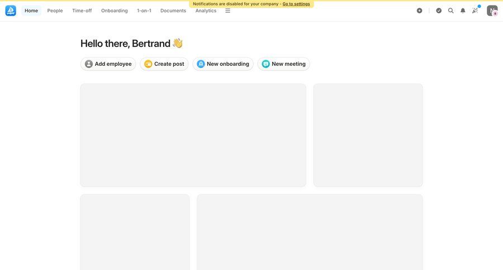Open the 1-on-1 tab
This screenshot has height=270, width=503.
[x=144, y=11]
